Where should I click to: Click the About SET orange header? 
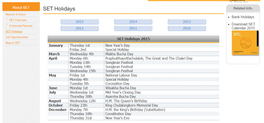point(21,7)
